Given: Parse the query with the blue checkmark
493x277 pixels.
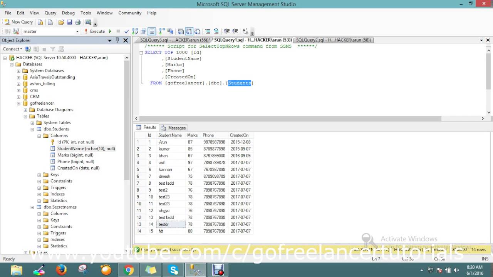Looking at the screenshot, I should pyautogui.click(x=127, y=31).
